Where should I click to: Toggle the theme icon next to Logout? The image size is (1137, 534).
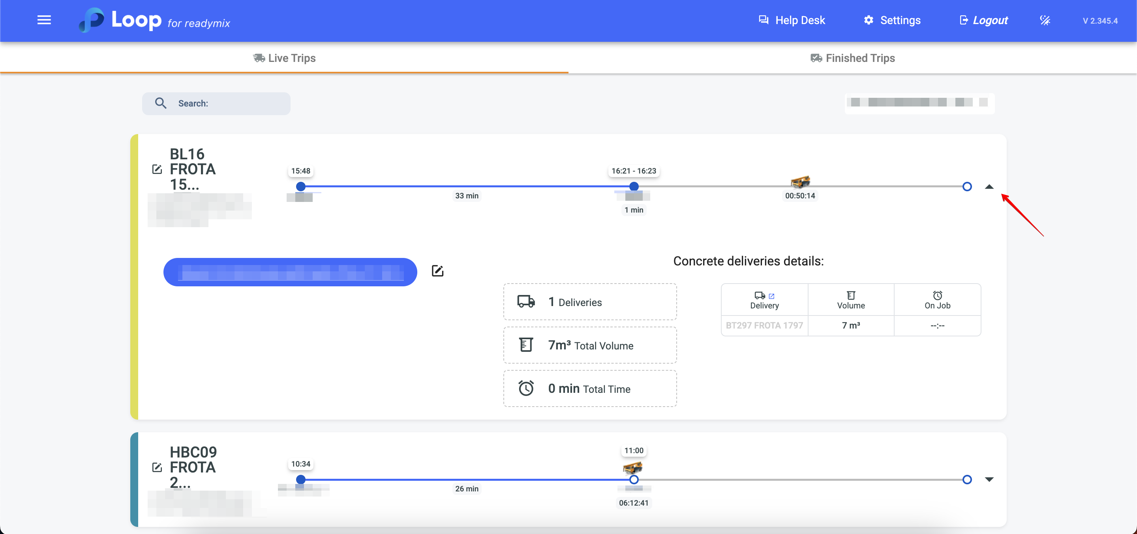(x=1045, y=20)
